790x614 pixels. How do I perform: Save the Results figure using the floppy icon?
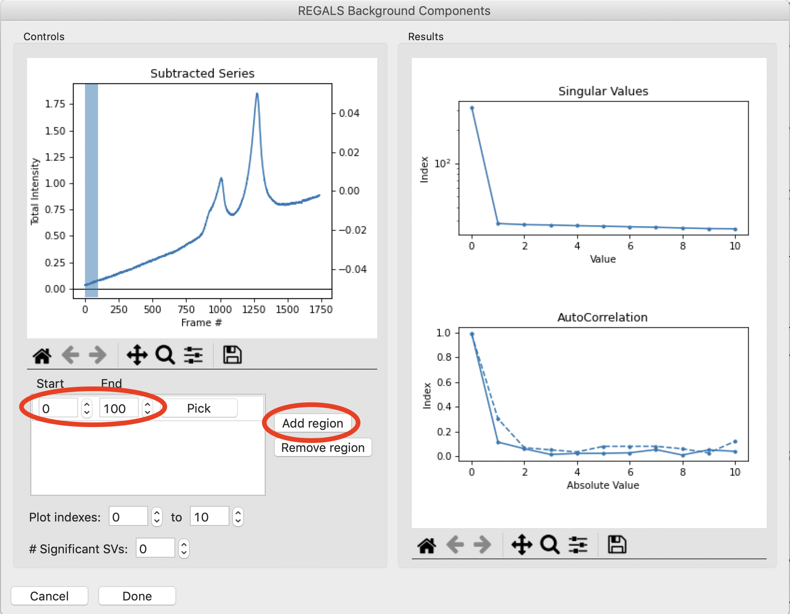click(617, 545)
